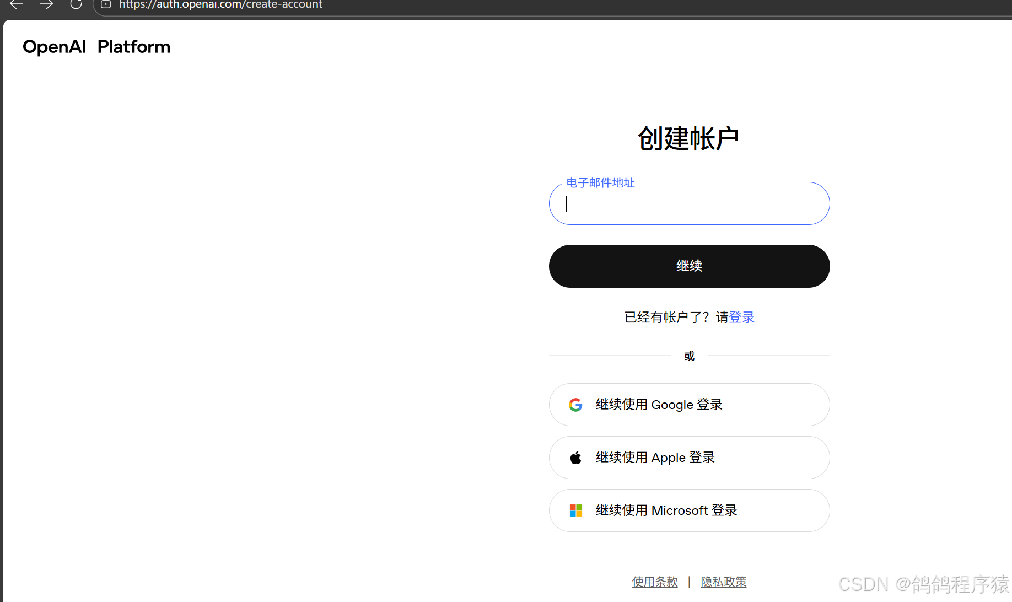
Task: Reload the page with the refresh icon
Action: click(x=76, y=4)
